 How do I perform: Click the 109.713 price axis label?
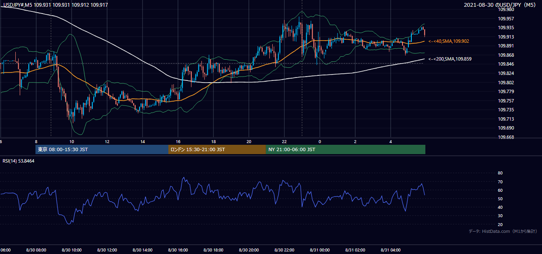(x=506, y=119)
